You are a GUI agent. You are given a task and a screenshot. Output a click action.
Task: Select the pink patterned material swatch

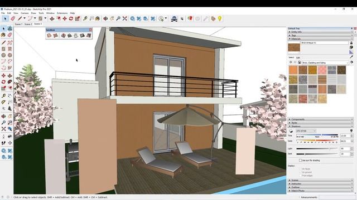click(322, 70)
